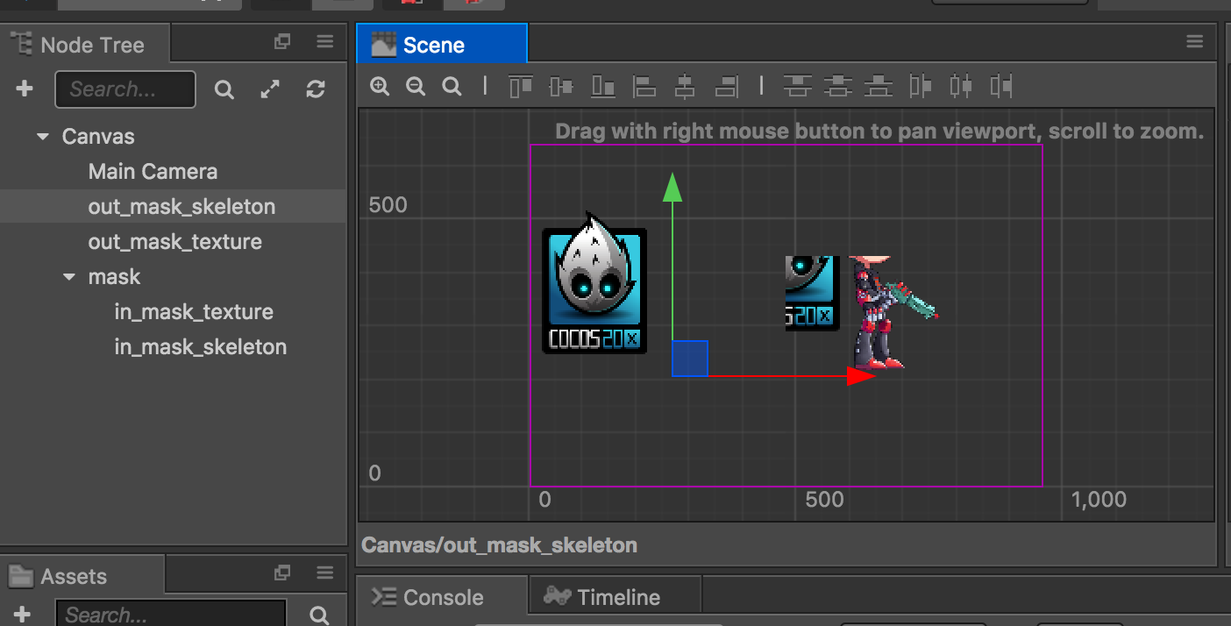Image resolution: width=1231 pixels, height=626 pixels.
Task: Align selected nodes to left edge
Action: coord(644,86)
